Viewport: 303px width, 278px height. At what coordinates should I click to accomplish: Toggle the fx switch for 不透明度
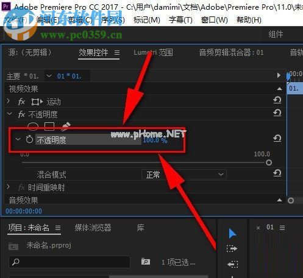point(21,114)
